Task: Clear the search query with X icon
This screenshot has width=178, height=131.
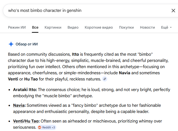Action: click(173, 11)
